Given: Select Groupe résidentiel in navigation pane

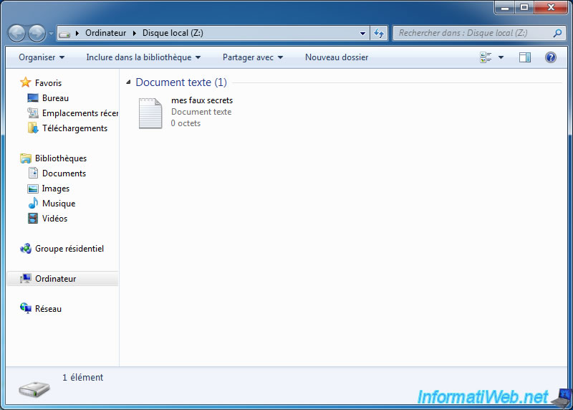Looking at the screenshot, I should click(69, 249).
